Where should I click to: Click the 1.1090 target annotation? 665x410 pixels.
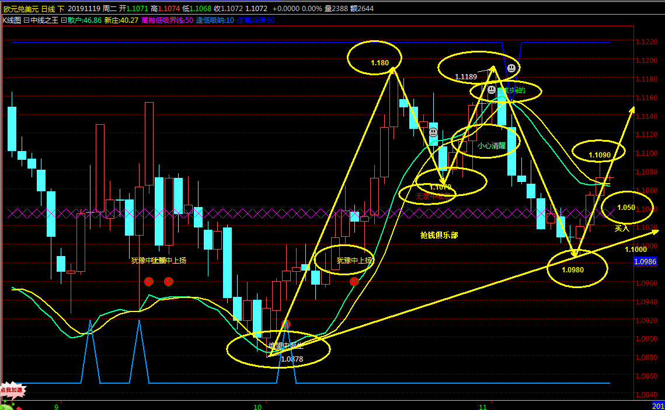tap(599, 155)
